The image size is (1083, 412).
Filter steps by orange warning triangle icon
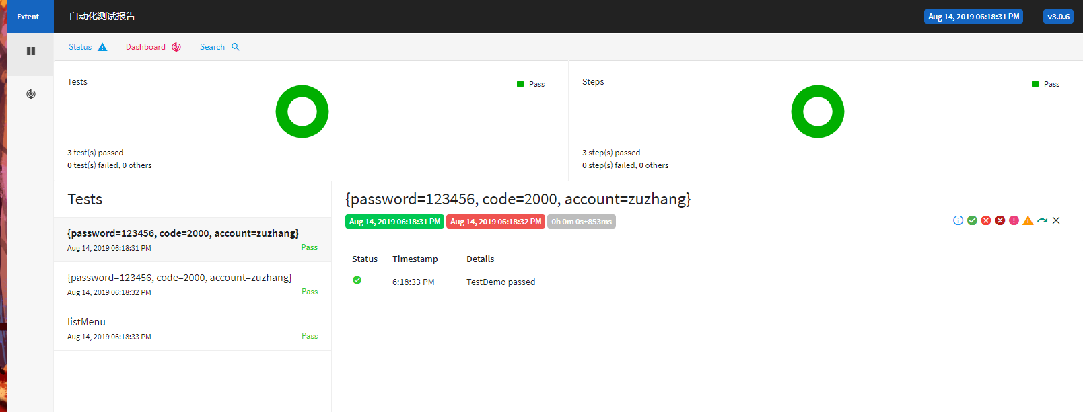1028,220
